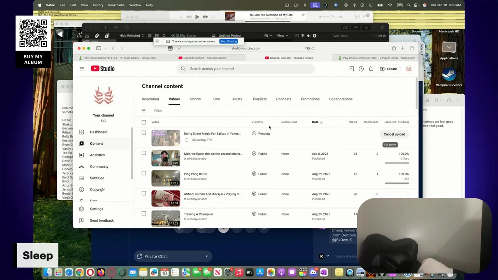Click the play button in the Music mini player

pyautogui.click(x=197, y=17)
